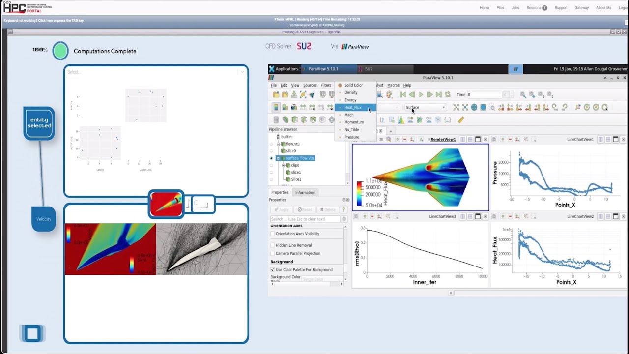Enable Camera Parallel Projection checkbox

[x=273, y=253]
